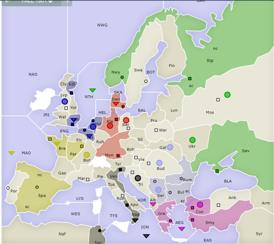Select the yellow fleet in Bre
Viewport: 274px width, 244px height.
(x=57, y=144)
